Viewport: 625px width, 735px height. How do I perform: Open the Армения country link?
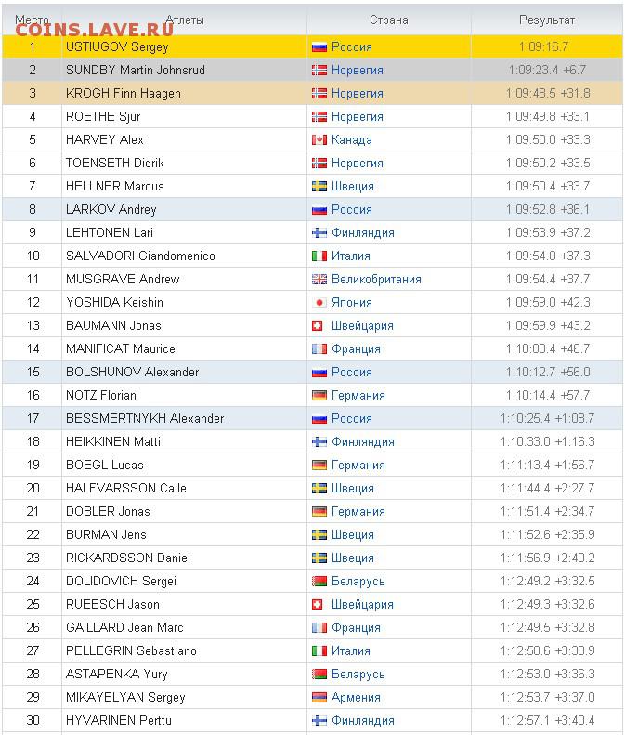point(356,698)
